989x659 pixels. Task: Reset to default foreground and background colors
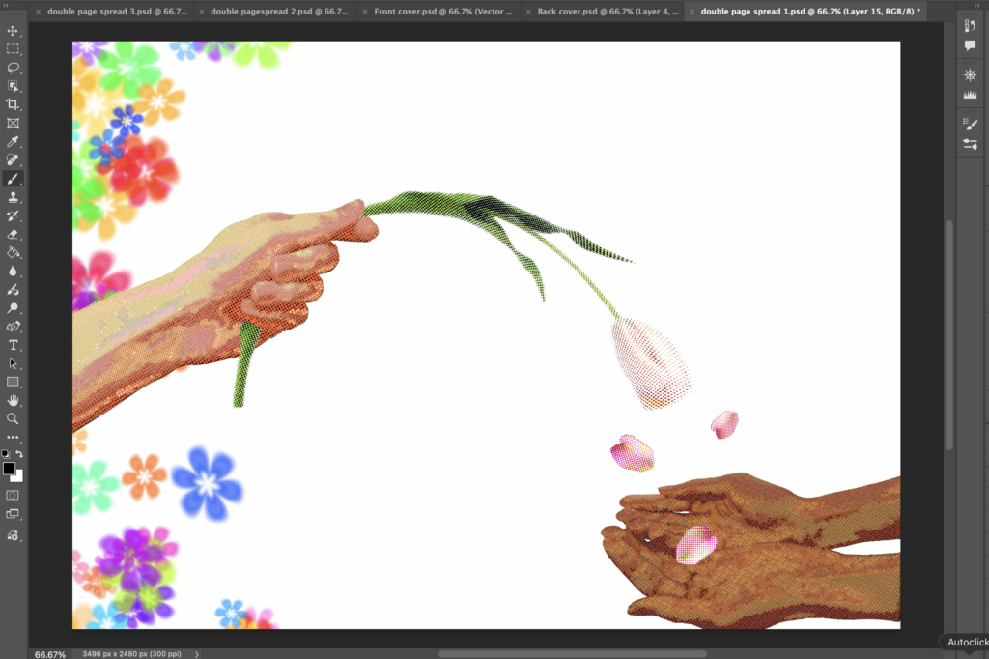[x=6, y=454]
